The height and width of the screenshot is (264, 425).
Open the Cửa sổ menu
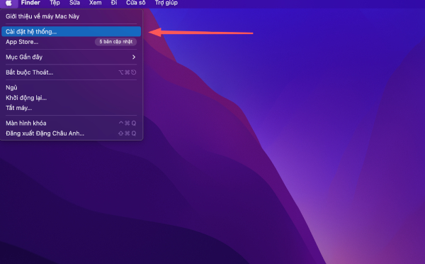click(136, 3)
